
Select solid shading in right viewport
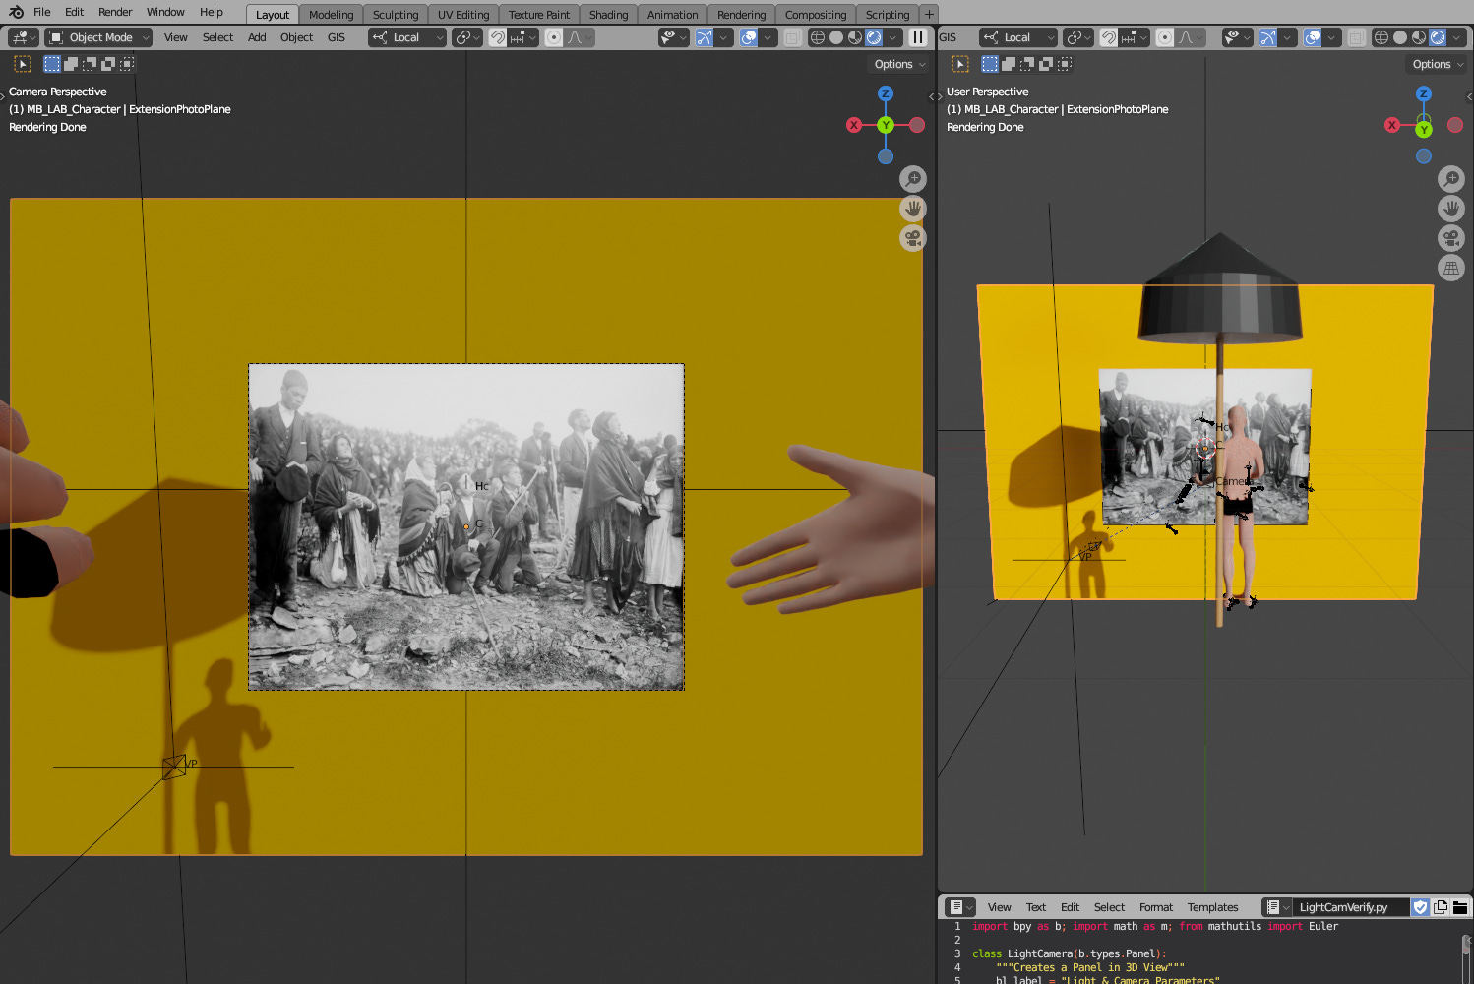click(1400, 37)
